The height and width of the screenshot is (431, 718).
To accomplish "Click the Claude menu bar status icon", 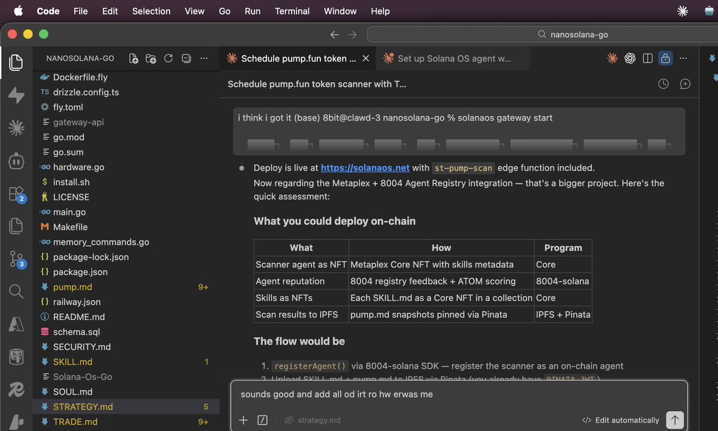I will pyautogui.click(x=682, y=11).
